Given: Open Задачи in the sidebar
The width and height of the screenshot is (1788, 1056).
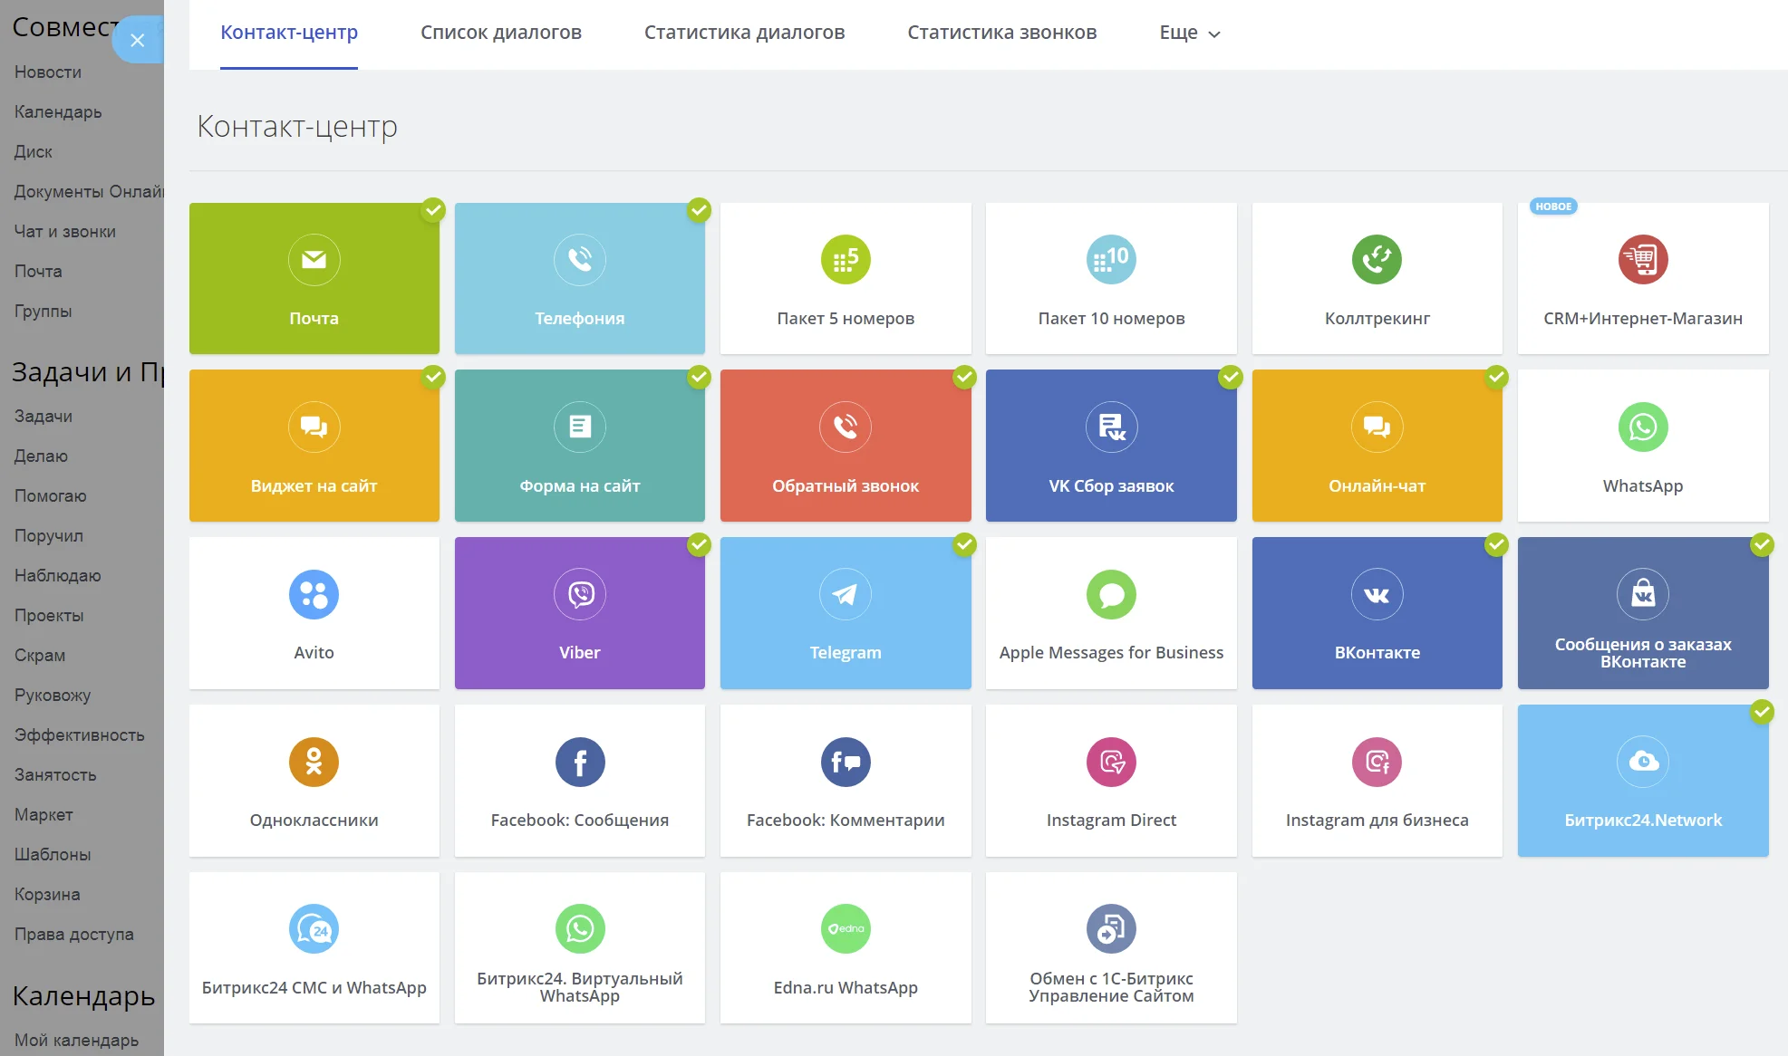Looking at the screenshot, I should 43,417.
